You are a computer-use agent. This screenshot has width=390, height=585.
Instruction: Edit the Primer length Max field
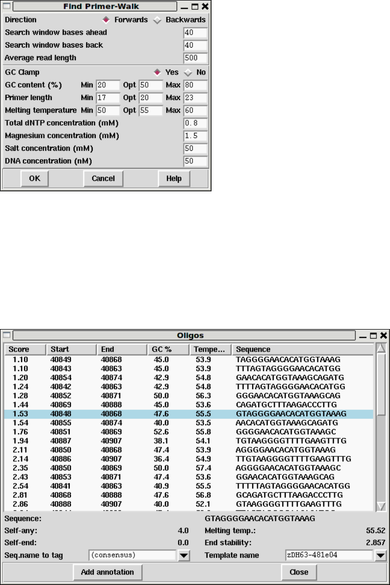[196, 98]
